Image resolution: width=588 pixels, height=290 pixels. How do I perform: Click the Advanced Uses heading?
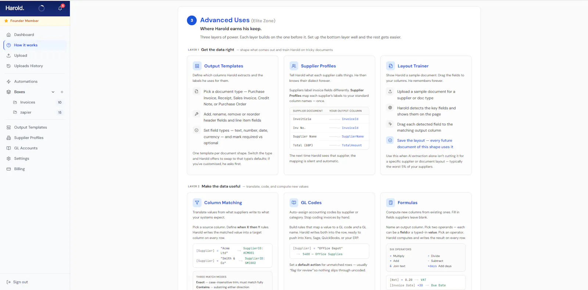point(225,20)
